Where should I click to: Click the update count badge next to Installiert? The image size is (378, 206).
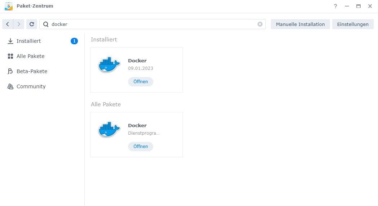pos(74,41)
